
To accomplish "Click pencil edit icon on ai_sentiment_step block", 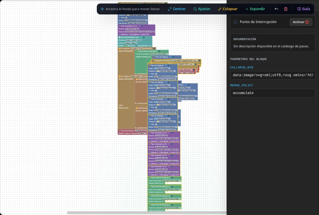I will coord(139,26).
